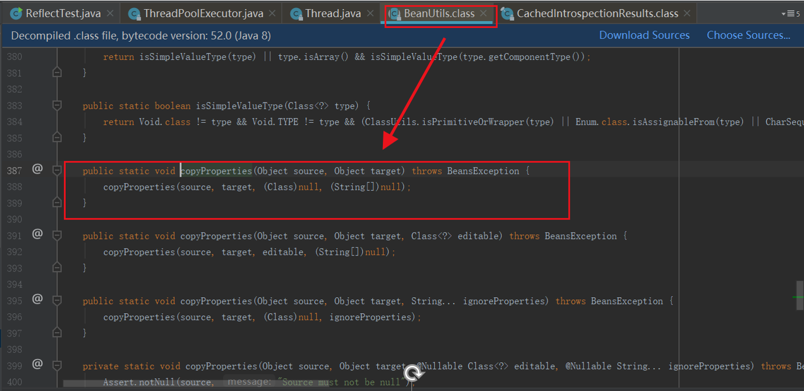804x391 pixels.
Task: Click Assert.notNull on line 400
Action: click(139, 382)
